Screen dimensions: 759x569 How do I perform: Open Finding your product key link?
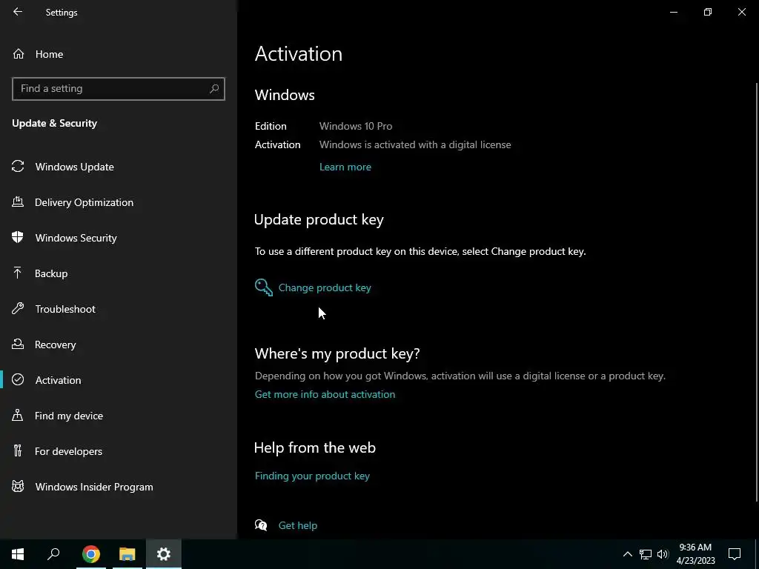(x=312, y=476)
